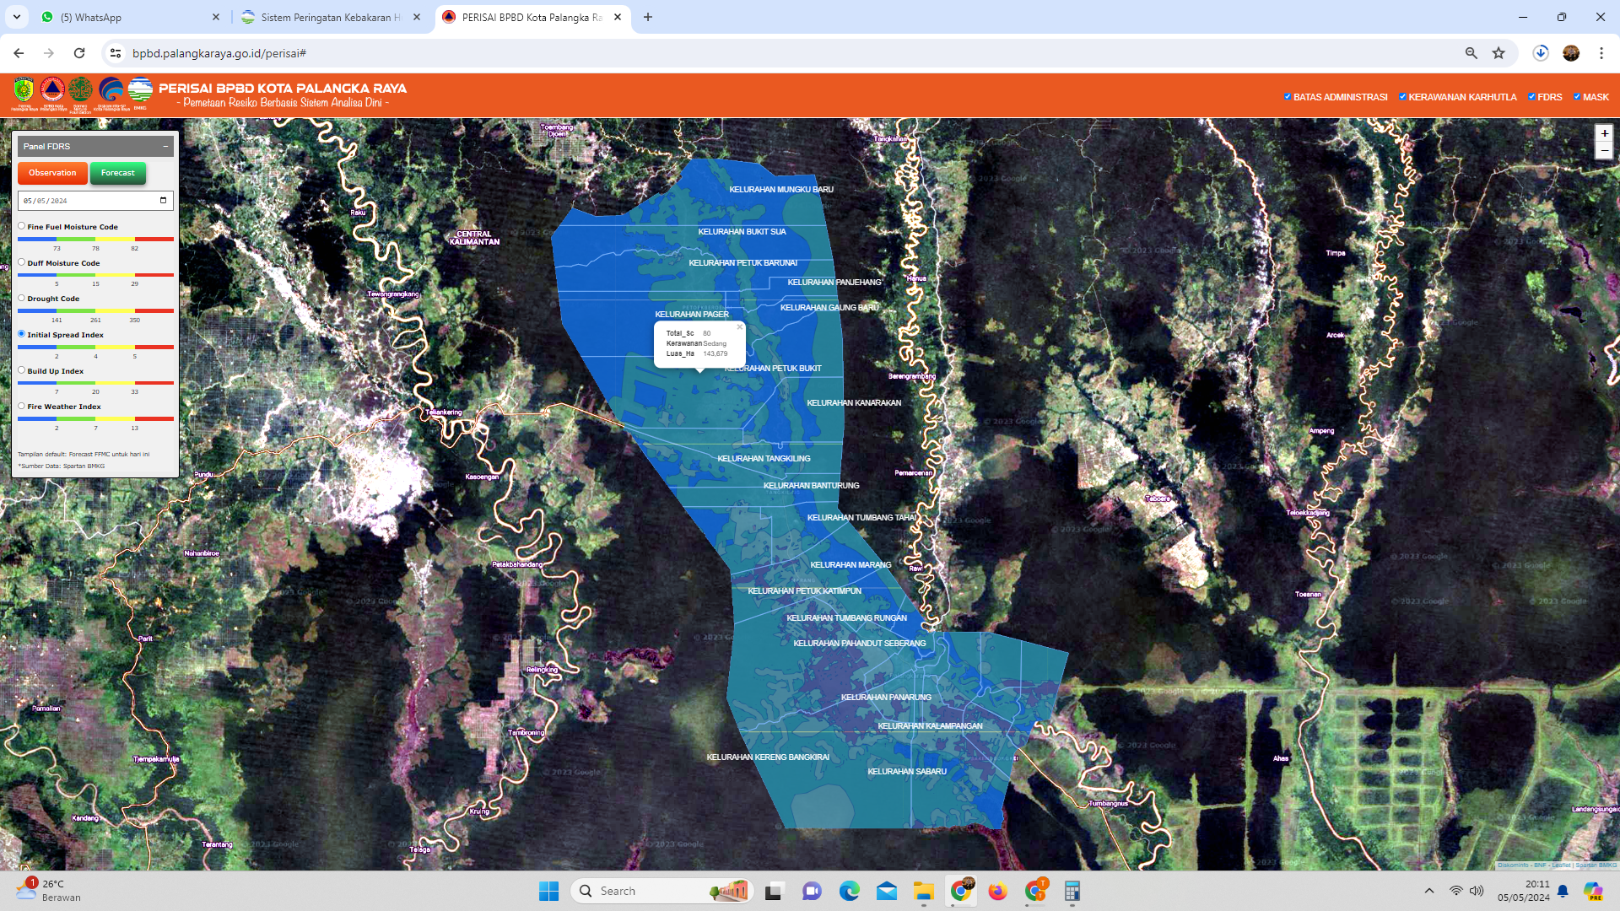Switch to Forecast mode
Viewport: 1620px width, 911px height.
click(x=118, y=173)
